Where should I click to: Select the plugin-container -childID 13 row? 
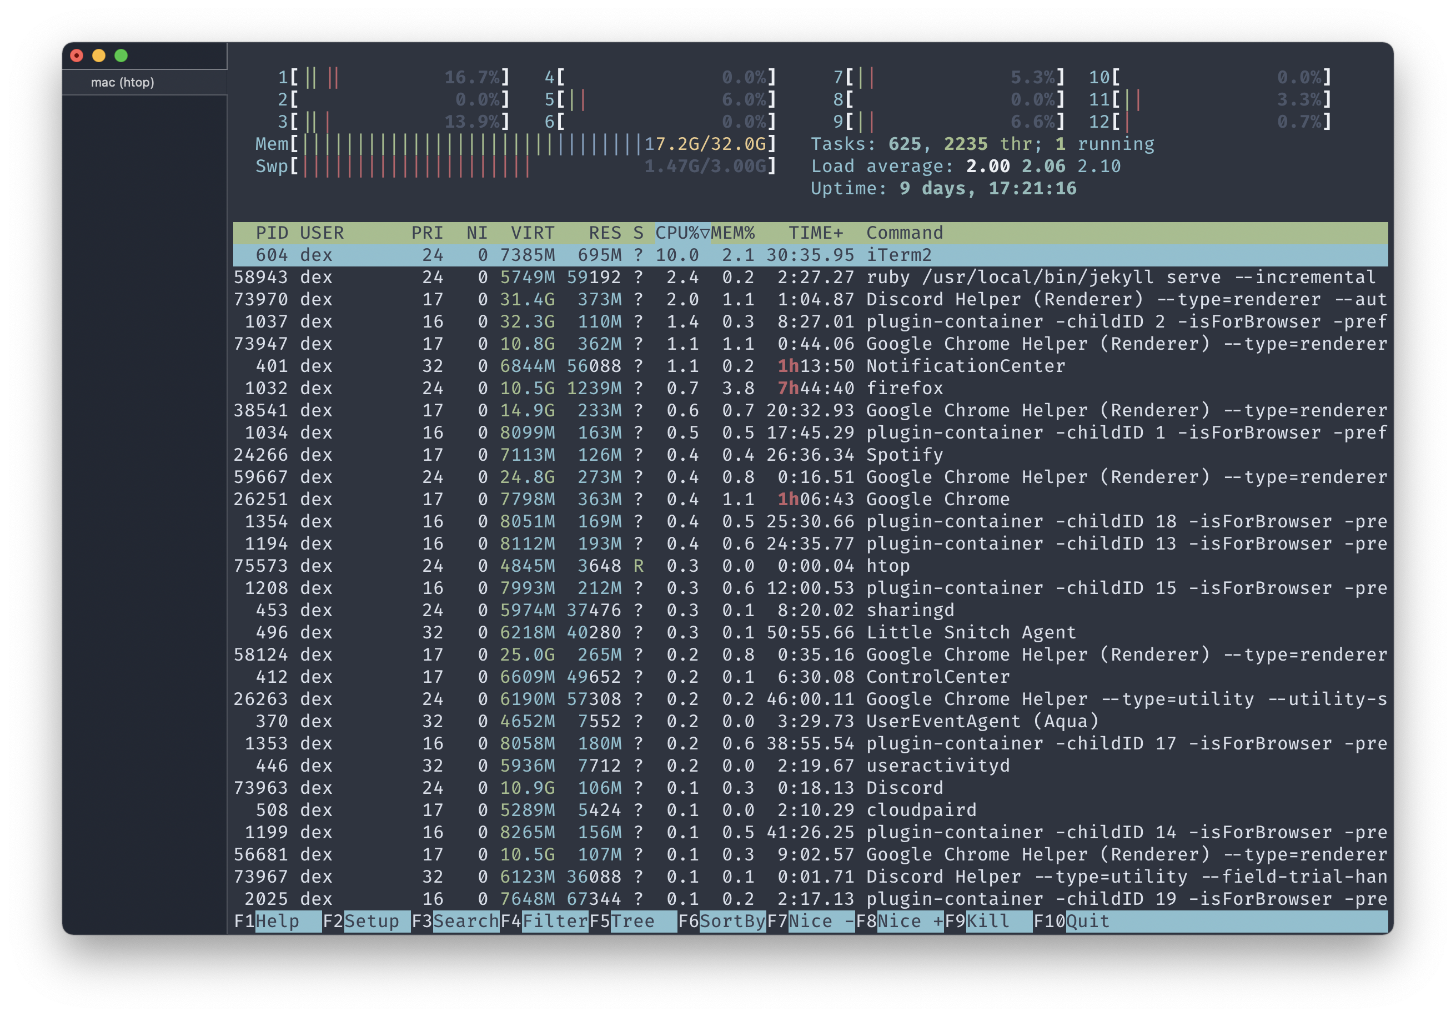[x=810, y=543]
